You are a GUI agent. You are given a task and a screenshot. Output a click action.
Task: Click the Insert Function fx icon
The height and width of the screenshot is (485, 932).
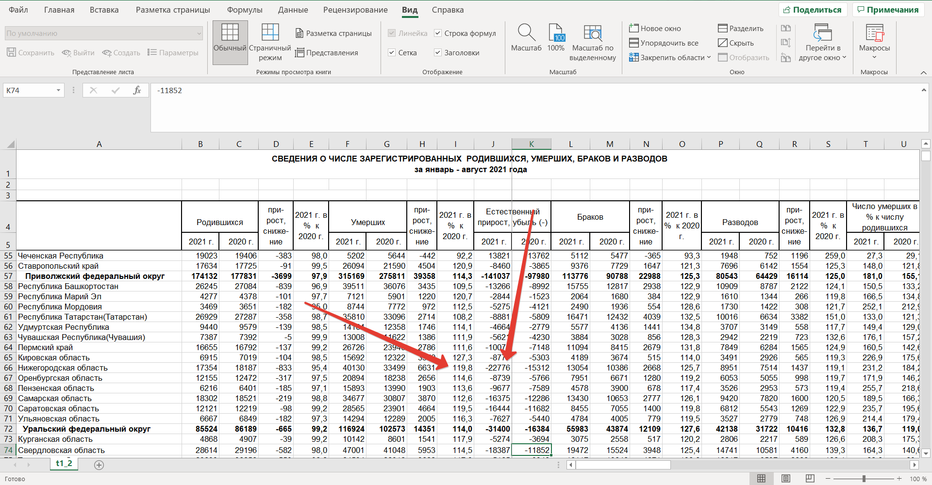[137, 90]
